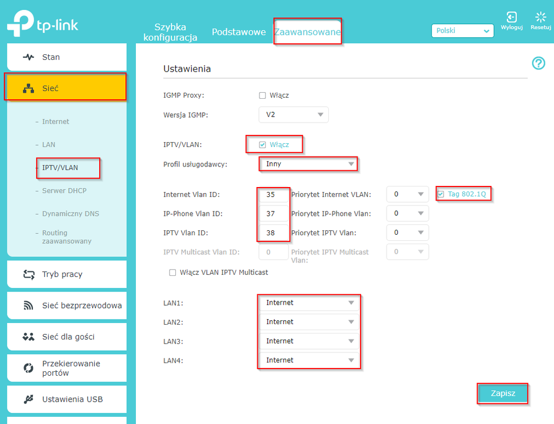Viewport: 554px width, 424px height.
Task: Expand the Wersja IGMP dropdown
Action: pos(293,115)
